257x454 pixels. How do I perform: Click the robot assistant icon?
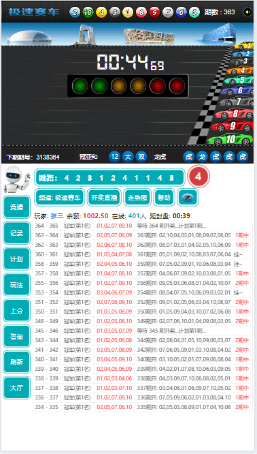(16, 179)
